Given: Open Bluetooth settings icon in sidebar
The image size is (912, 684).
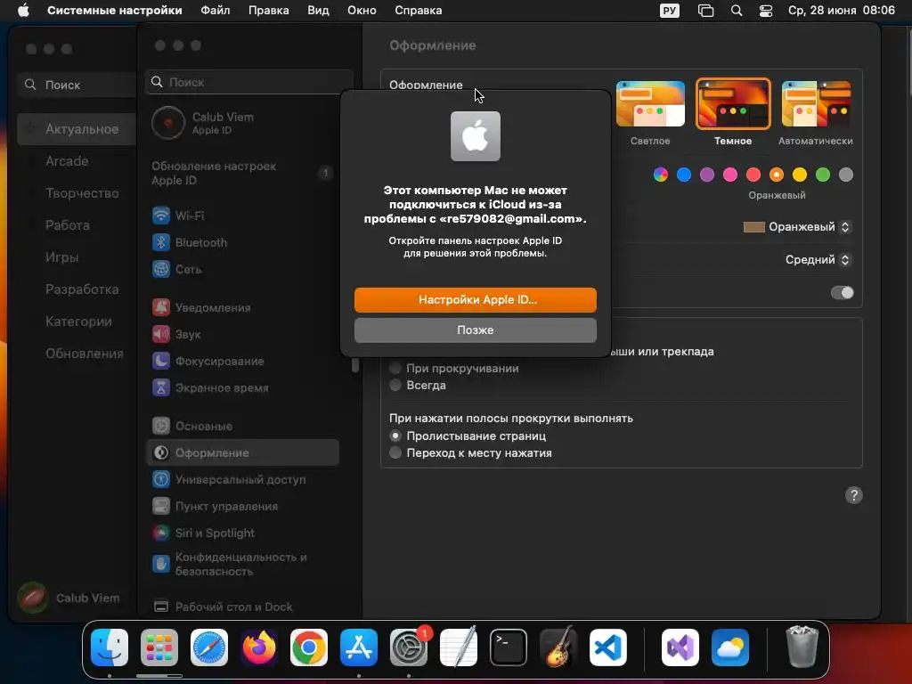Looking at the screenshot, I should [x=161, y=242].
